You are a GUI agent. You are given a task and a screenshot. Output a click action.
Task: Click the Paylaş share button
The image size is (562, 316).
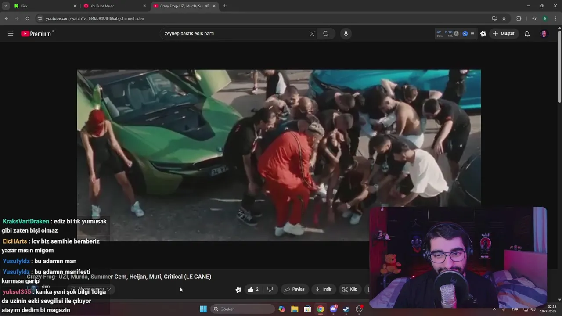pyautogui.click(x=294, y=289)
